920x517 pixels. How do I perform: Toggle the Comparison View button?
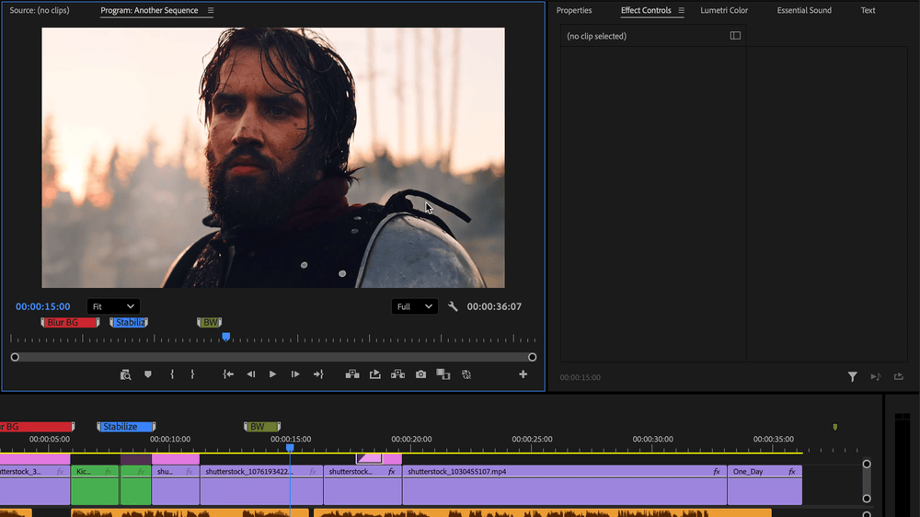(x=443, y=374)
